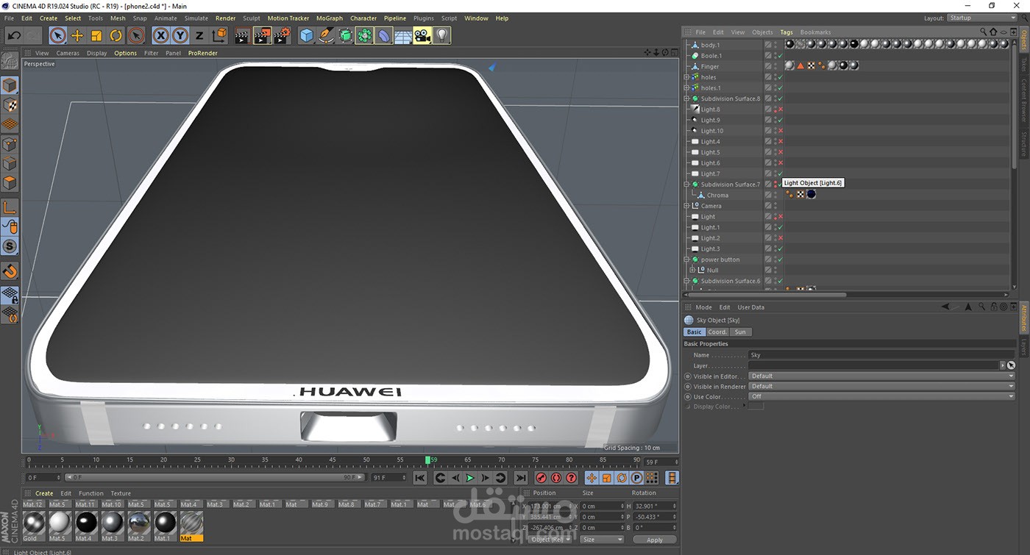This screenshot has width=1030, height=555.
Task: Add a Light object from toolbar
Action: point(441,35)
